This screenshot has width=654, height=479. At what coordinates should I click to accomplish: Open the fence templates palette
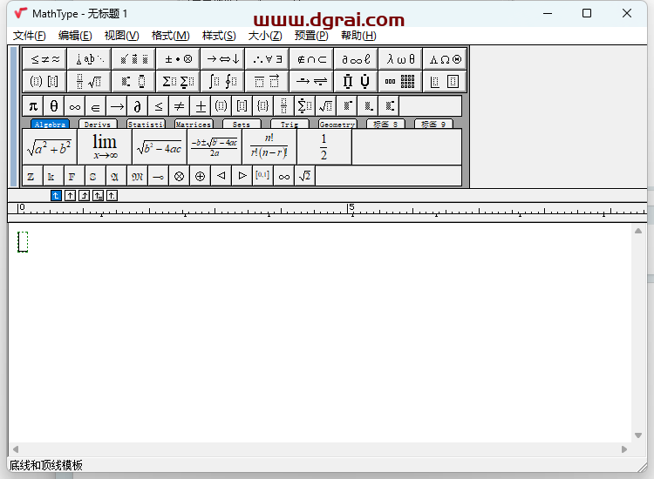tap(44, 81)
